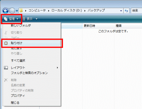Image resolution: width=142 pixels, height=109 pixels.
Task: Choose 新しいフォルダ from the menu
Action: (32, 26)
